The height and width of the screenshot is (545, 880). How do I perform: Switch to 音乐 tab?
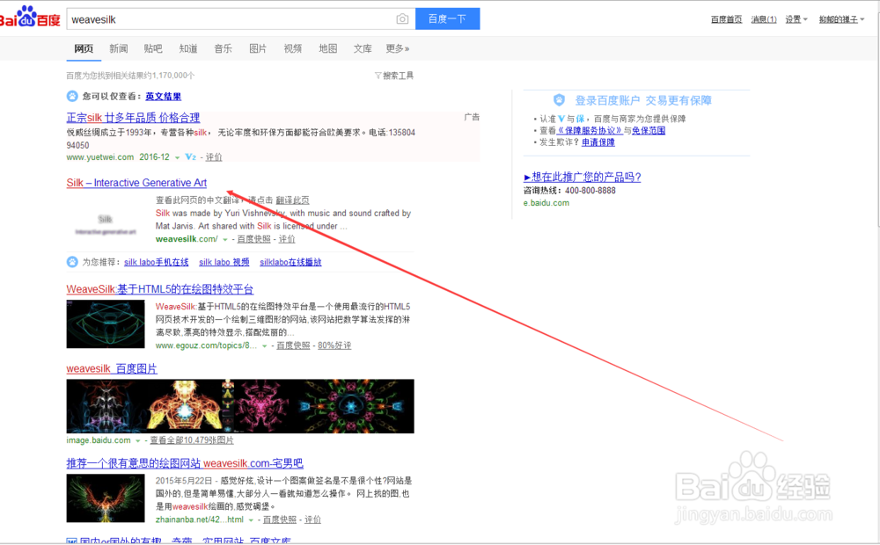point(223,48)
